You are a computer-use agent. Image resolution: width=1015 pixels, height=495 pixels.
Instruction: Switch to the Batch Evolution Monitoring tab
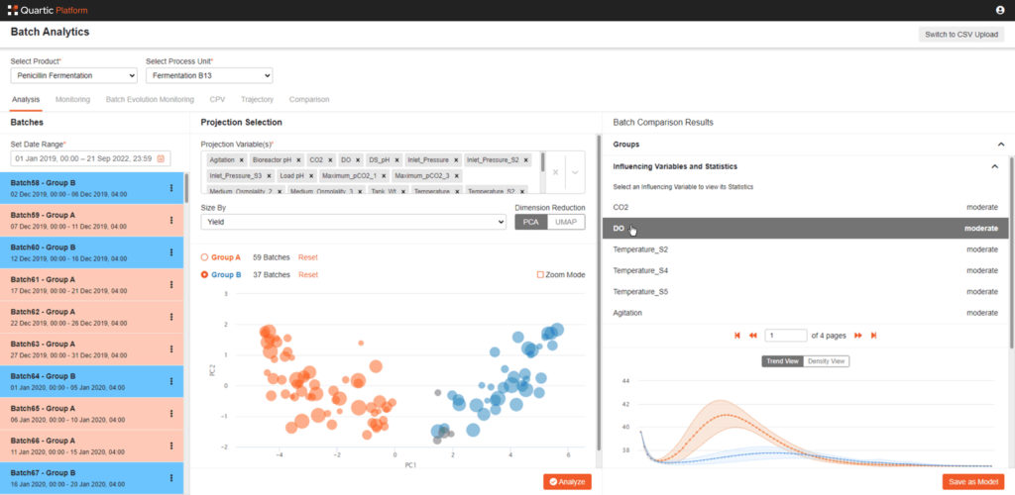coord(150,100)
